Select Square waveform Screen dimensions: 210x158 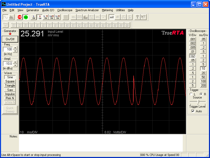10,81
